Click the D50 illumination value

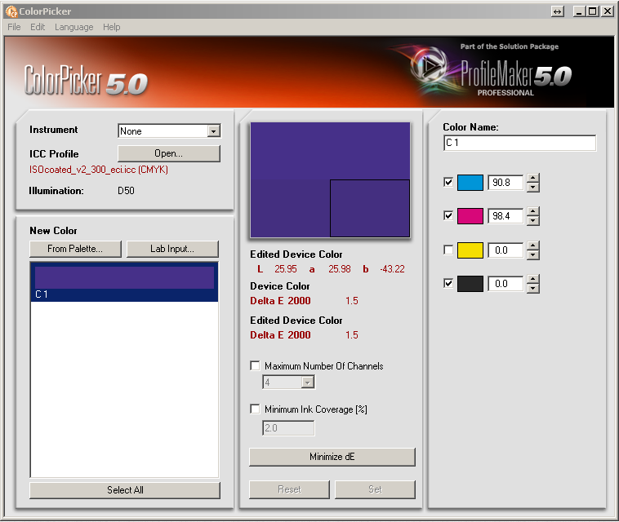[126, 191]
